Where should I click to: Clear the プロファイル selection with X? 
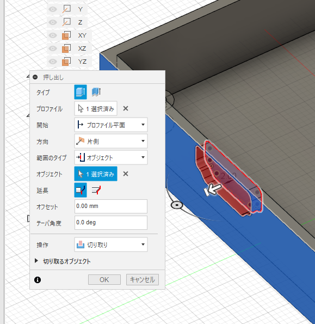tap(126, 108)
